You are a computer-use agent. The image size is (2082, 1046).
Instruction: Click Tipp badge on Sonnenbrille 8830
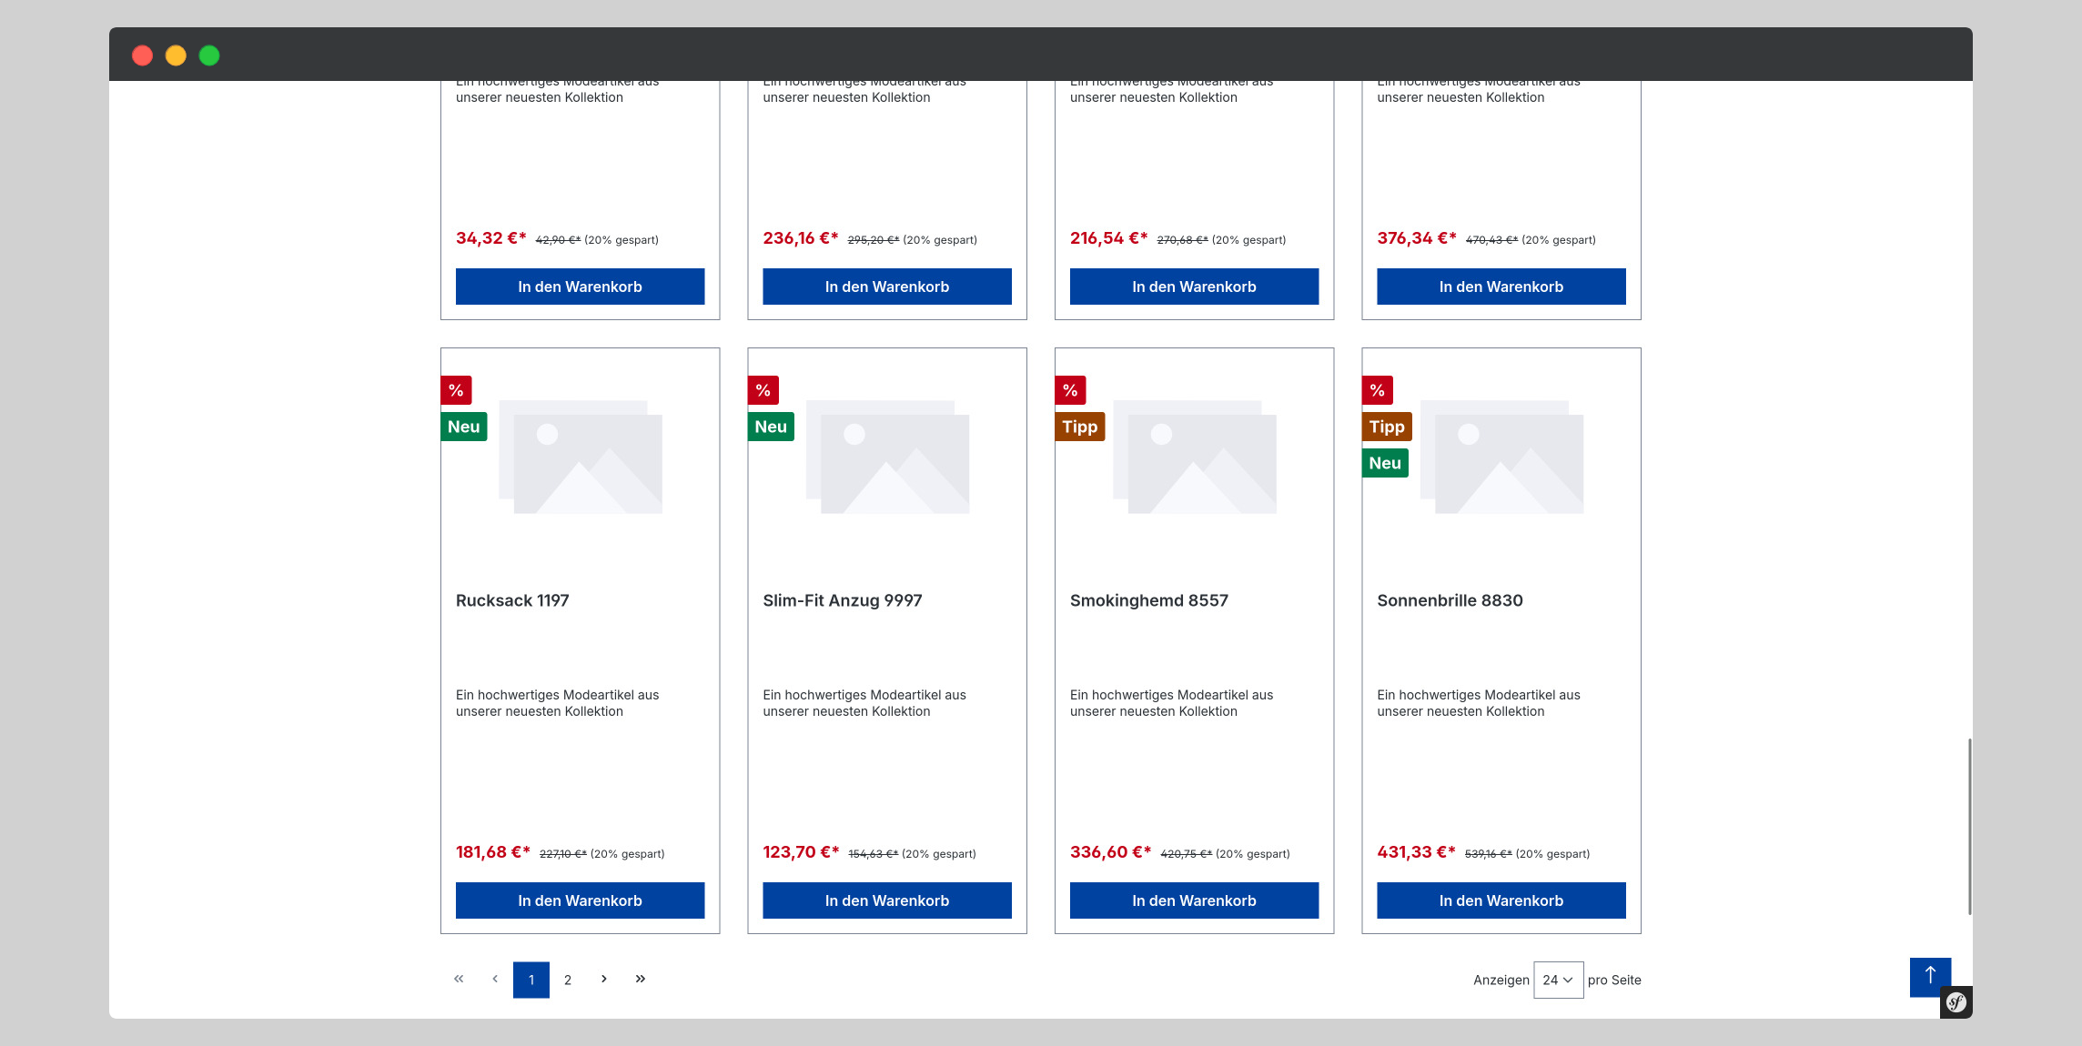click(x=1387, y=427)
